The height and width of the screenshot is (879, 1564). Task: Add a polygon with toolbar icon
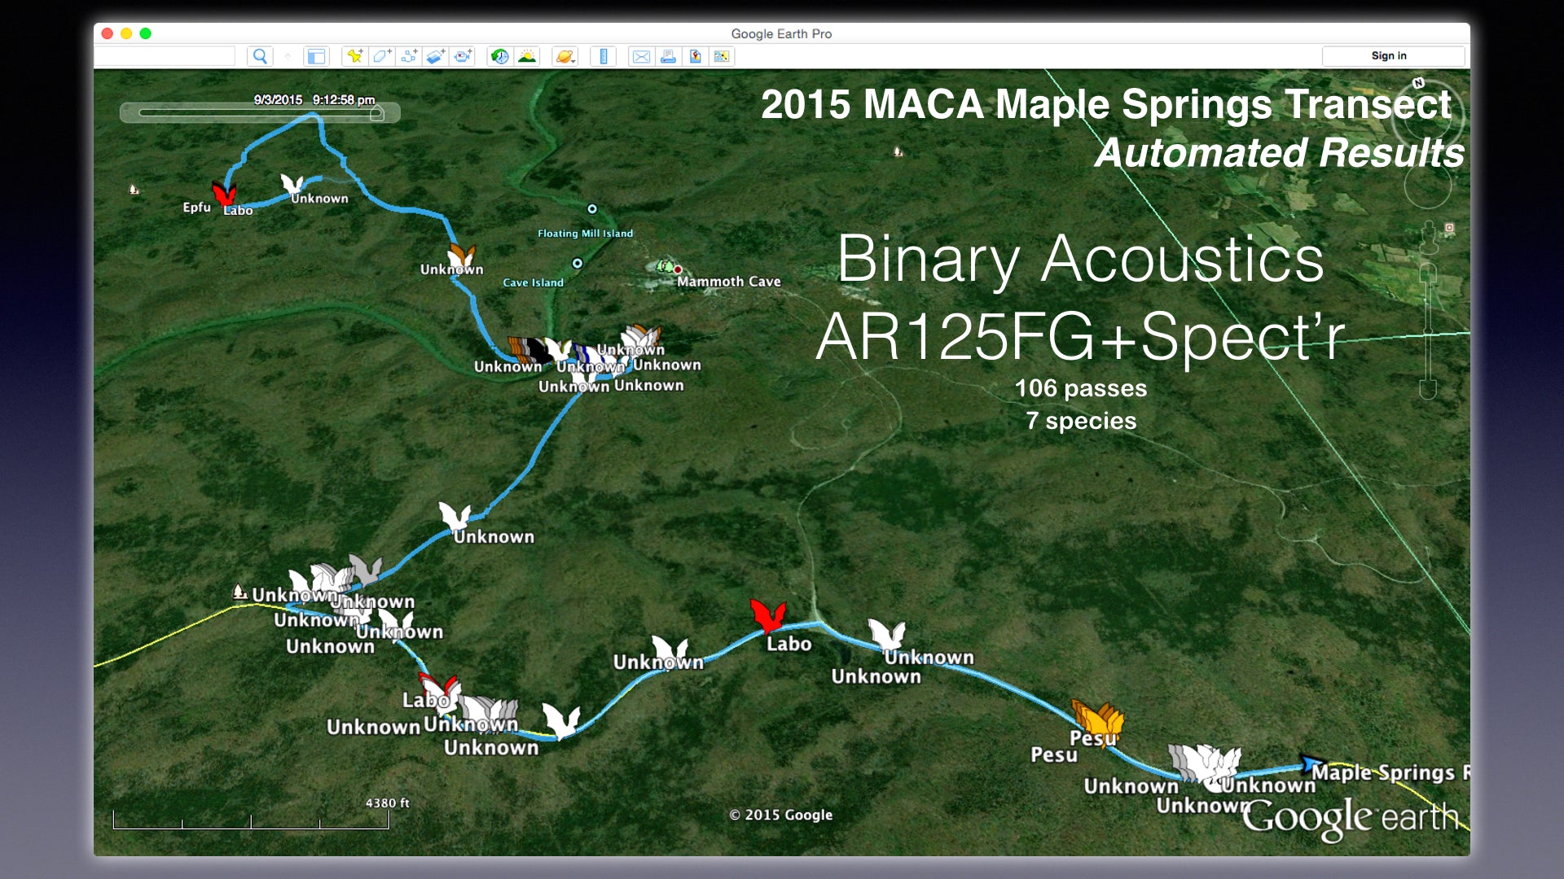click(x=381, y=56)
